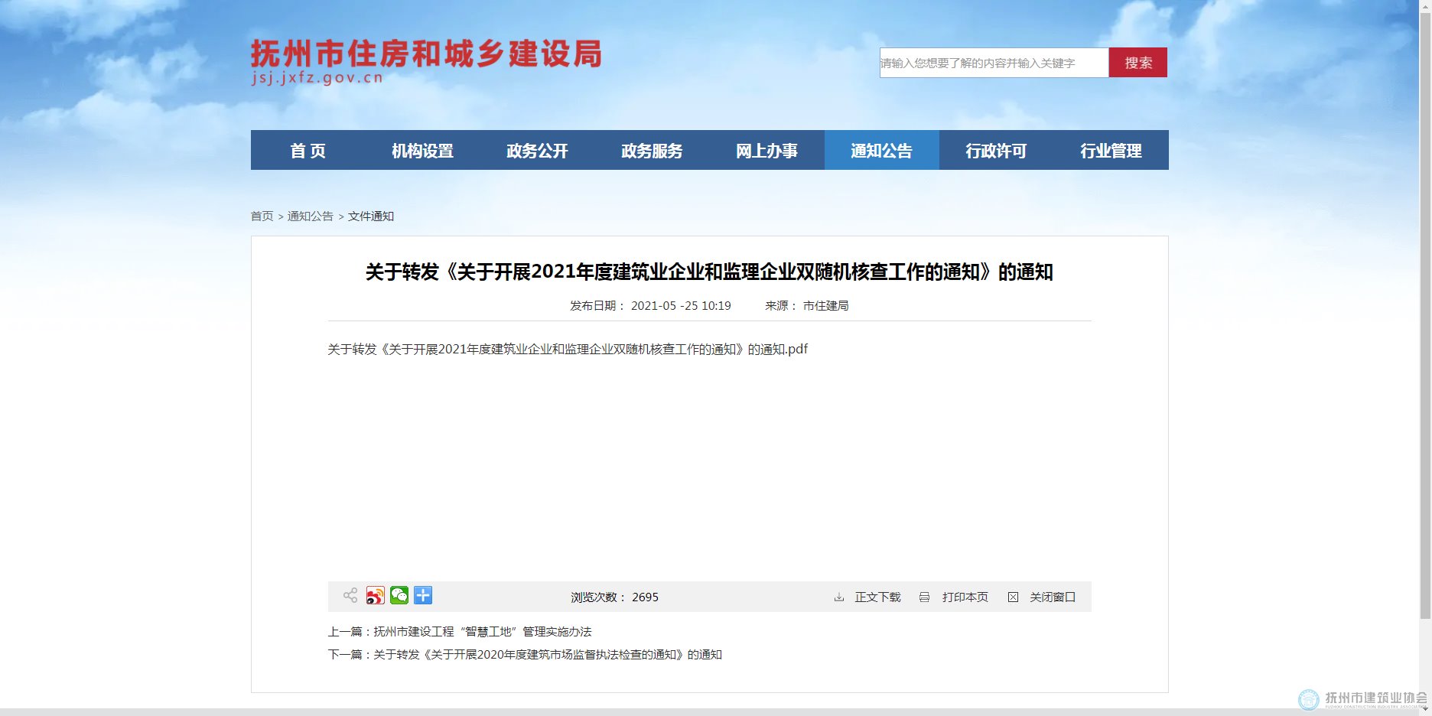Viewport: 1432px width, 716px height.
Task: Click the download icon beside 正文下载
Action: [x=839, y=597]
